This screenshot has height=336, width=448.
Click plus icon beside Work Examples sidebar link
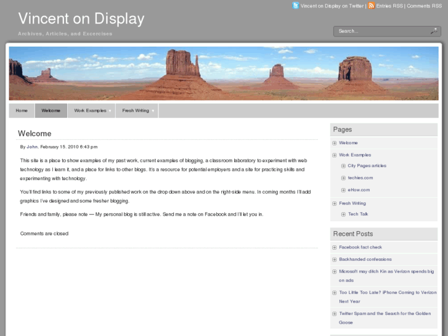point(334,155)
